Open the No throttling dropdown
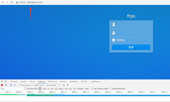The width and height of the screenshot is (170, 102). (x=53, y=85)
